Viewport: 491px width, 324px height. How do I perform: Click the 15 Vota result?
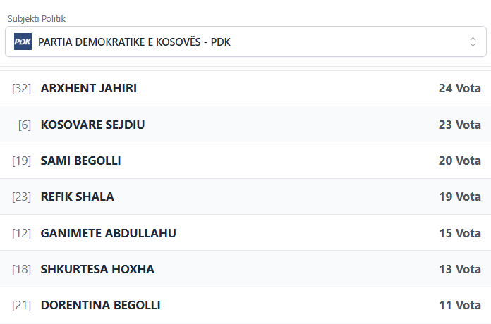coord(459,233)
